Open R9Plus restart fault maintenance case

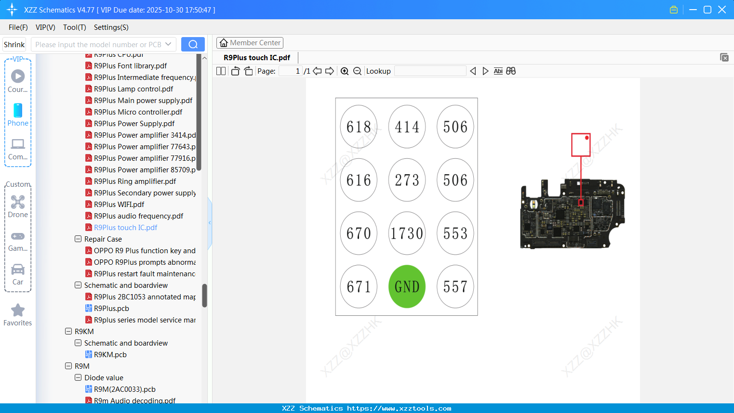[140, 274]
